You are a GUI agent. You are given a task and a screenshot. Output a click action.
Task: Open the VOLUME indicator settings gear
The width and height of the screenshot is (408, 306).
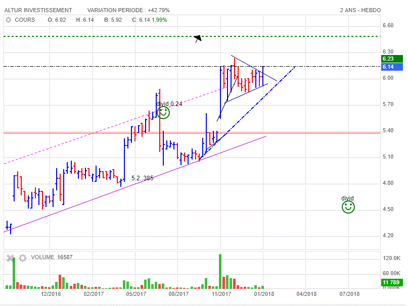[22, 258]
